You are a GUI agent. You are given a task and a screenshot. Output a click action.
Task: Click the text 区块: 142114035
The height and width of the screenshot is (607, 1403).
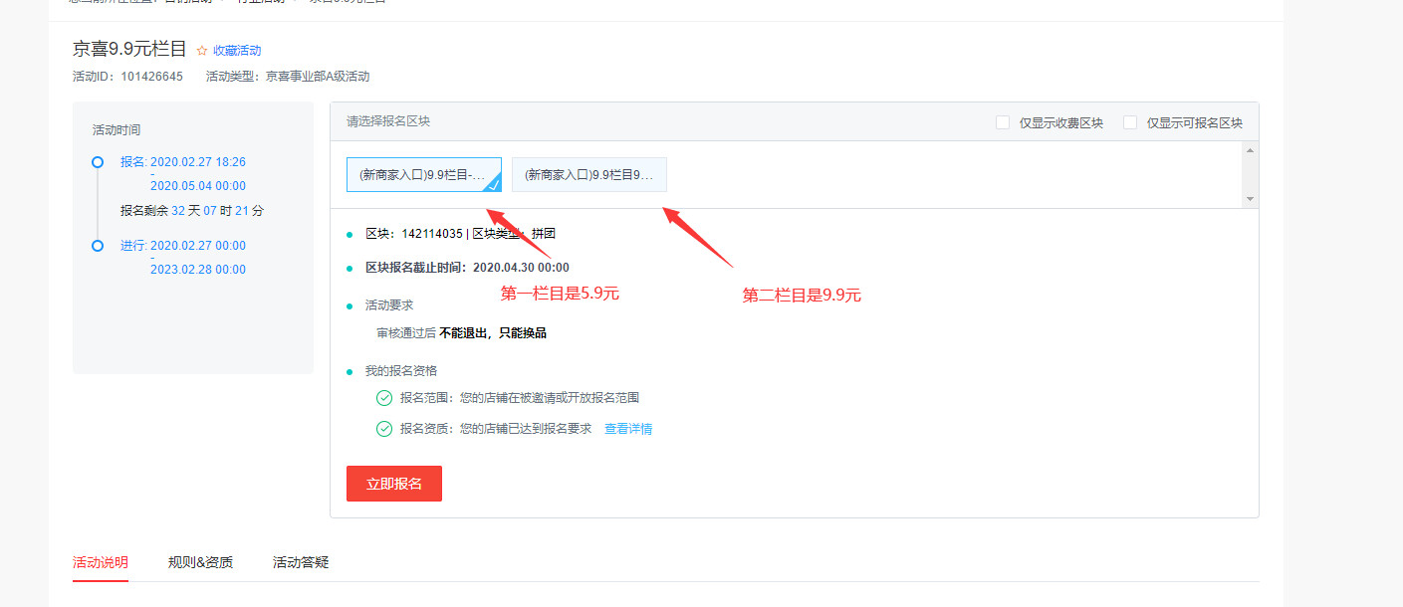(x=414, y=234)
